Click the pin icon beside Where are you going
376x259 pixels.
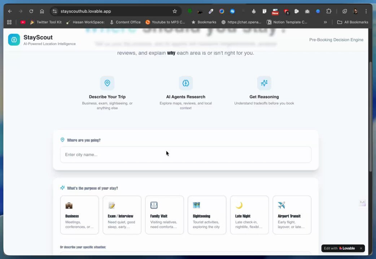[x=62, y=140]
